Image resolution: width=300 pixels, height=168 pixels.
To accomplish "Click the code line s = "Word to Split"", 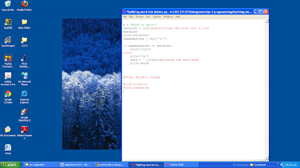I will pyautogui.click(x=140, y=25).
